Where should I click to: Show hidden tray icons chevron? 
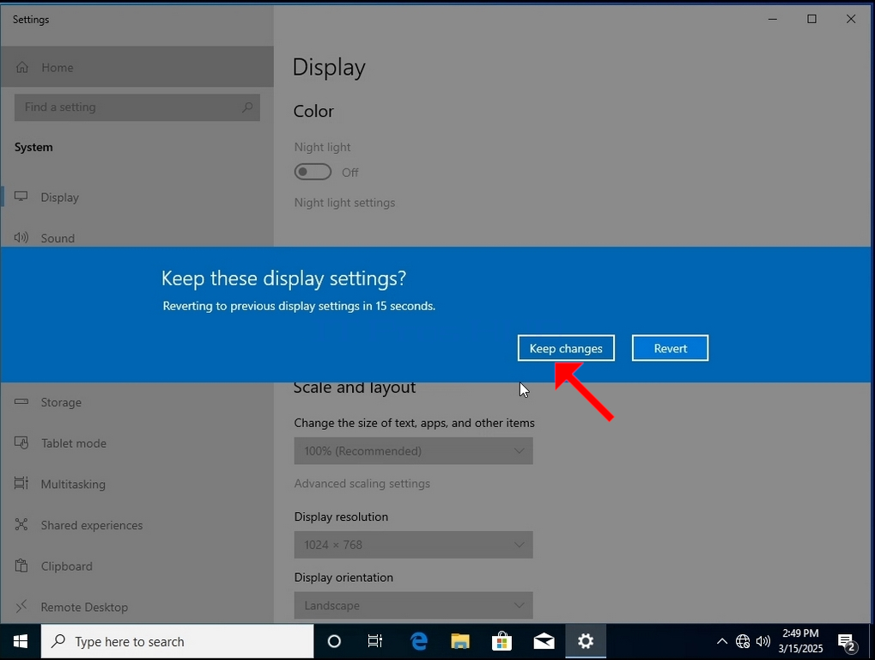(721, 642)
